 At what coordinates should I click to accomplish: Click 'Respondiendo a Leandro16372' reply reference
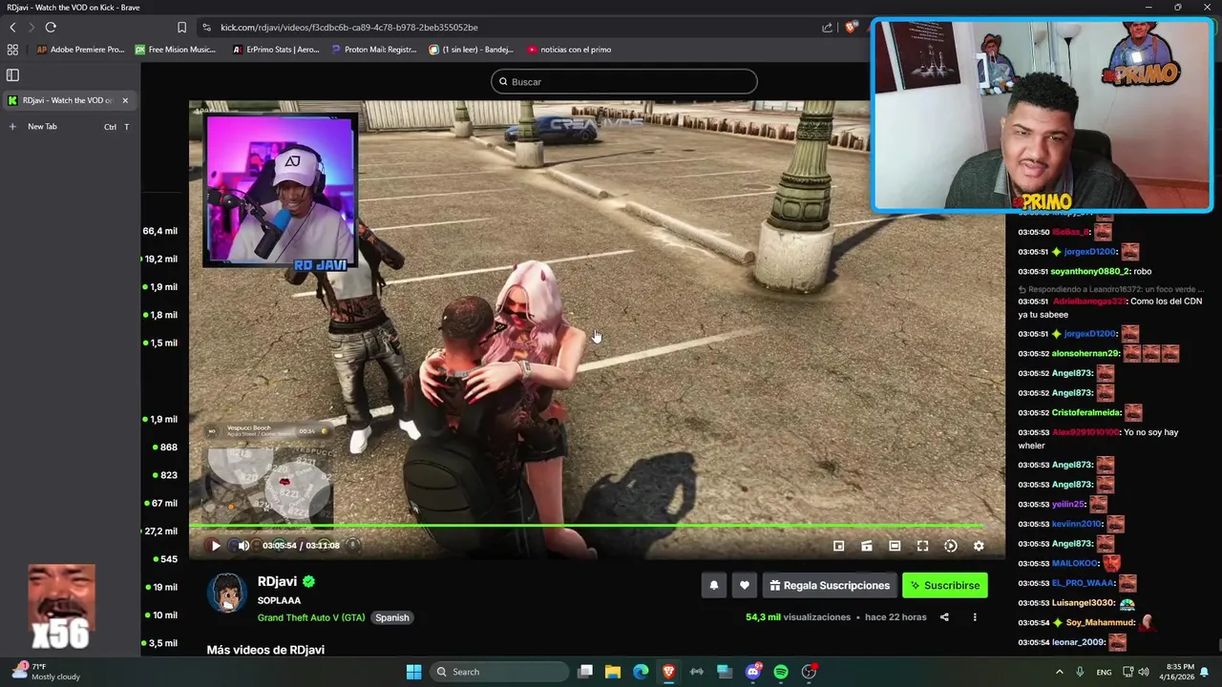click(1112, 289)
